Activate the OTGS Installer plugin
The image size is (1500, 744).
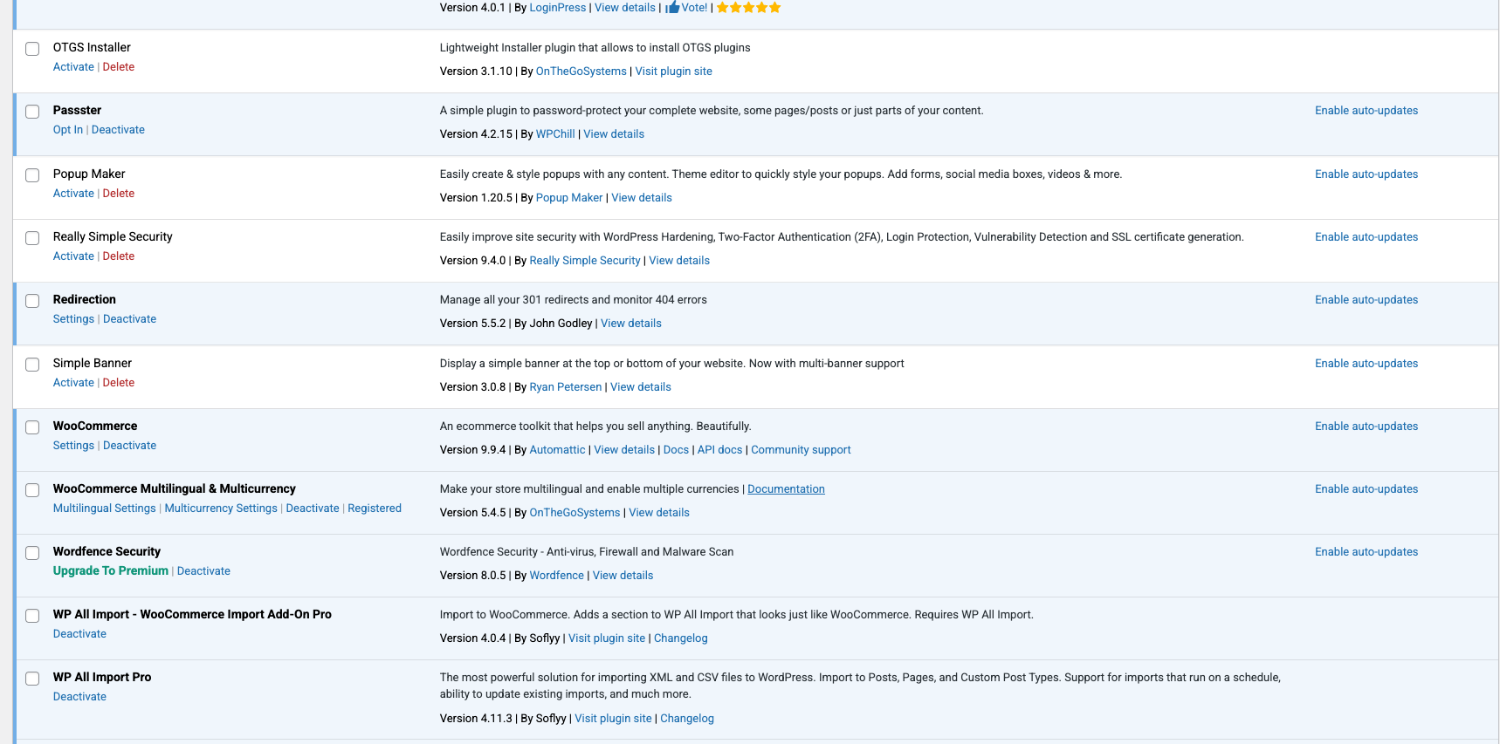[73, 67]
